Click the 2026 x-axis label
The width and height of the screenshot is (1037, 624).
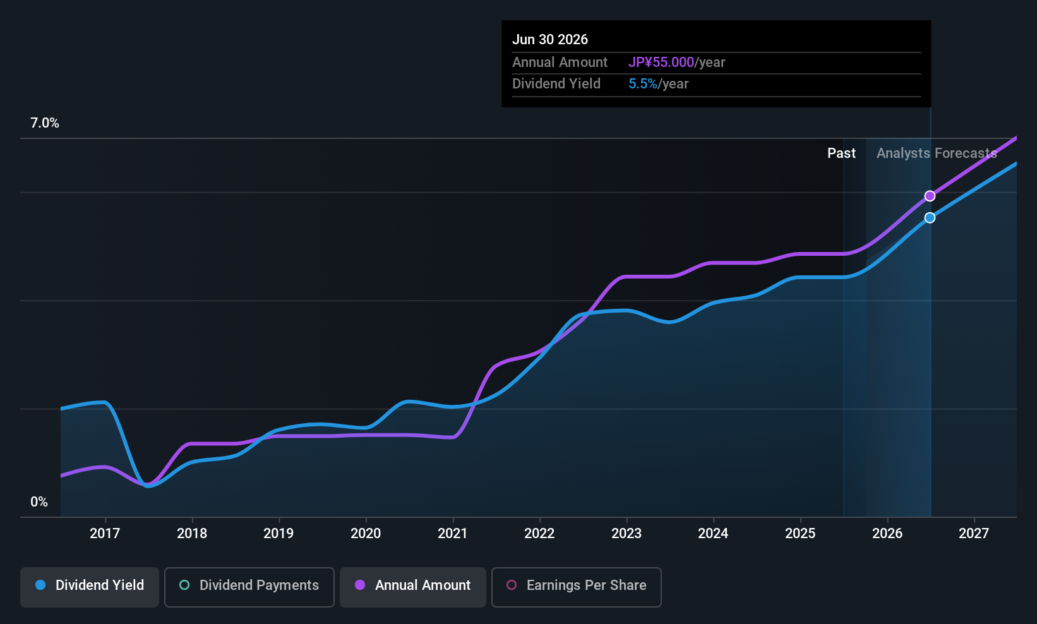coord(887,534)
